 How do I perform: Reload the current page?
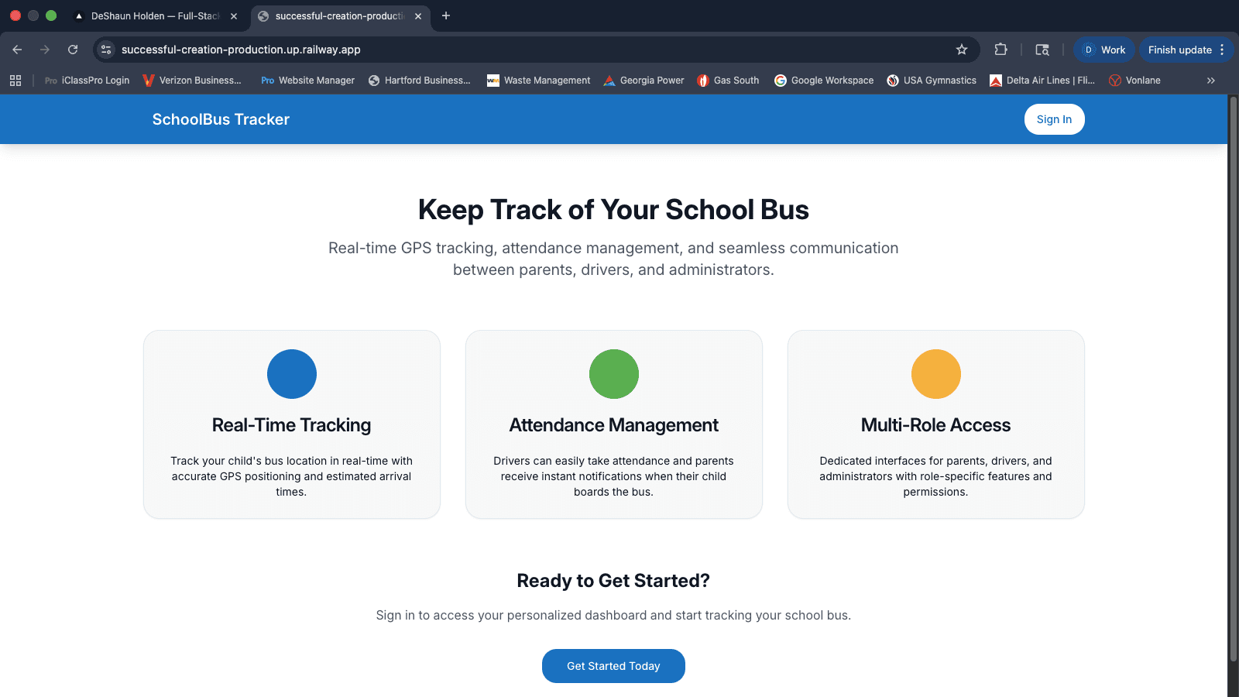point(72,49)
